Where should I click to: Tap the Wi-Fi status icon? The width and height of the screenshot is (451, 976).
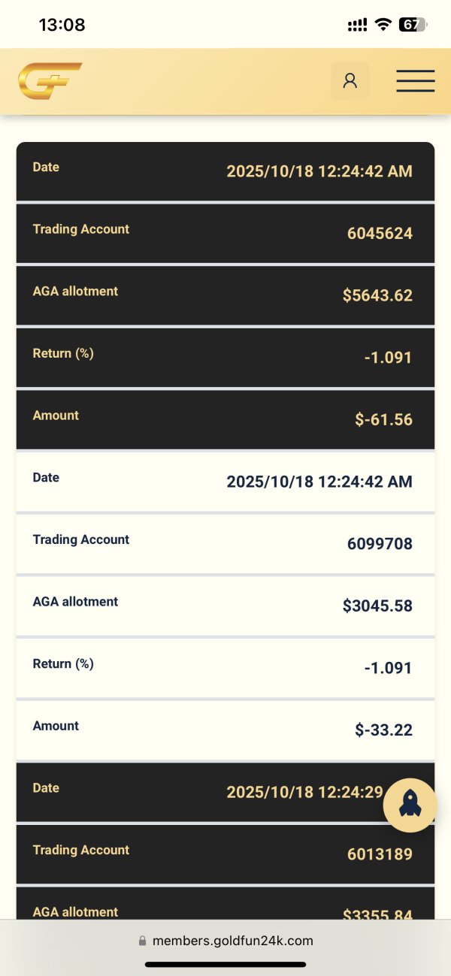click(x=383, y=25)
